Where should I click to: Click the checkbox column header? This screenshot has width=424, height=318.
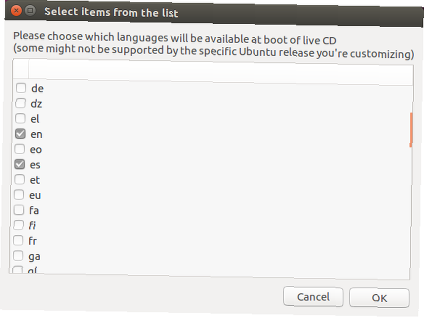click(21, 69)
